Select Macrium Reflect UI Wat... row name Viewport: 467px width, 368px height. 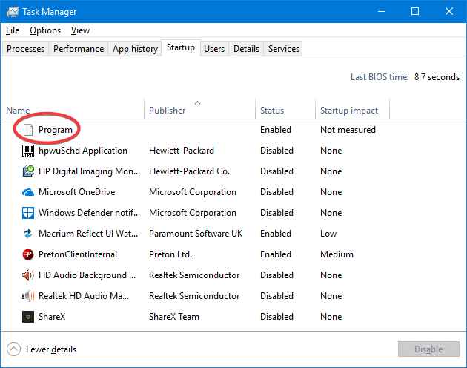click(x=88, y=234)
